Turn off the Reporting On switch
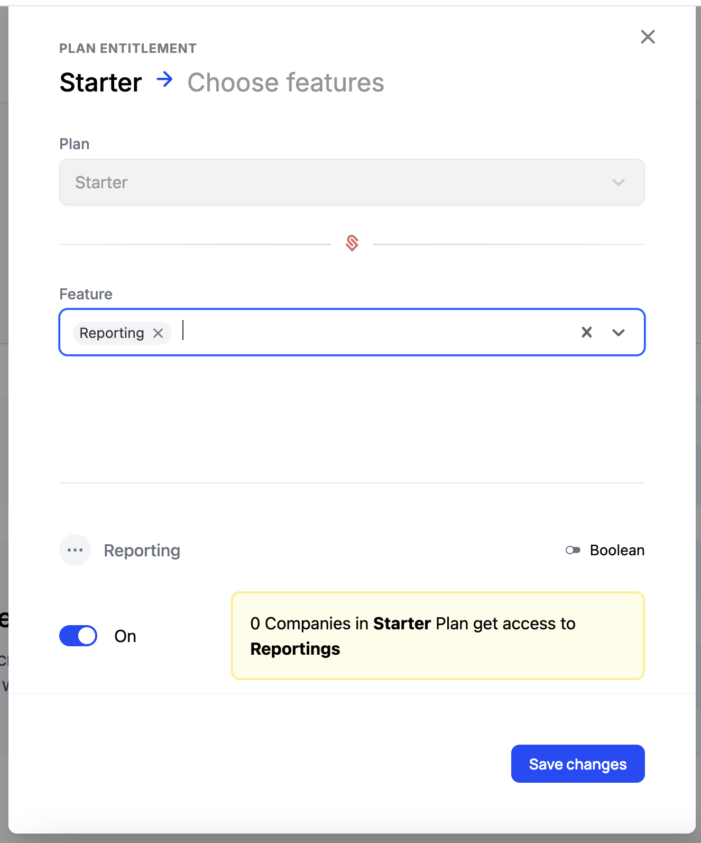701x843 pixels. click(x=78, y=636)
